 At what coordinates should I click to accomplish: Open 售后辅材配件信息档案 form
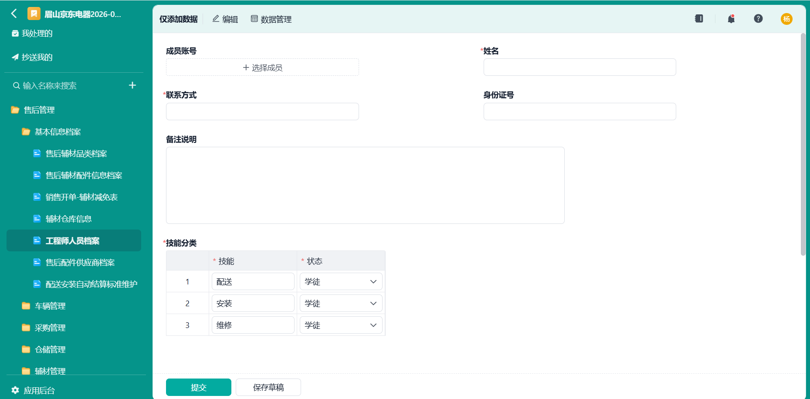click(x=84, y=175)
